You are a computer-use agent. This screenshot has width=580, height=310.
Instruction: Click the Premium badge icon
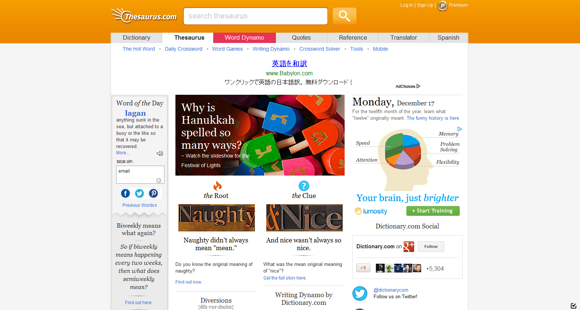coord(442,6)
